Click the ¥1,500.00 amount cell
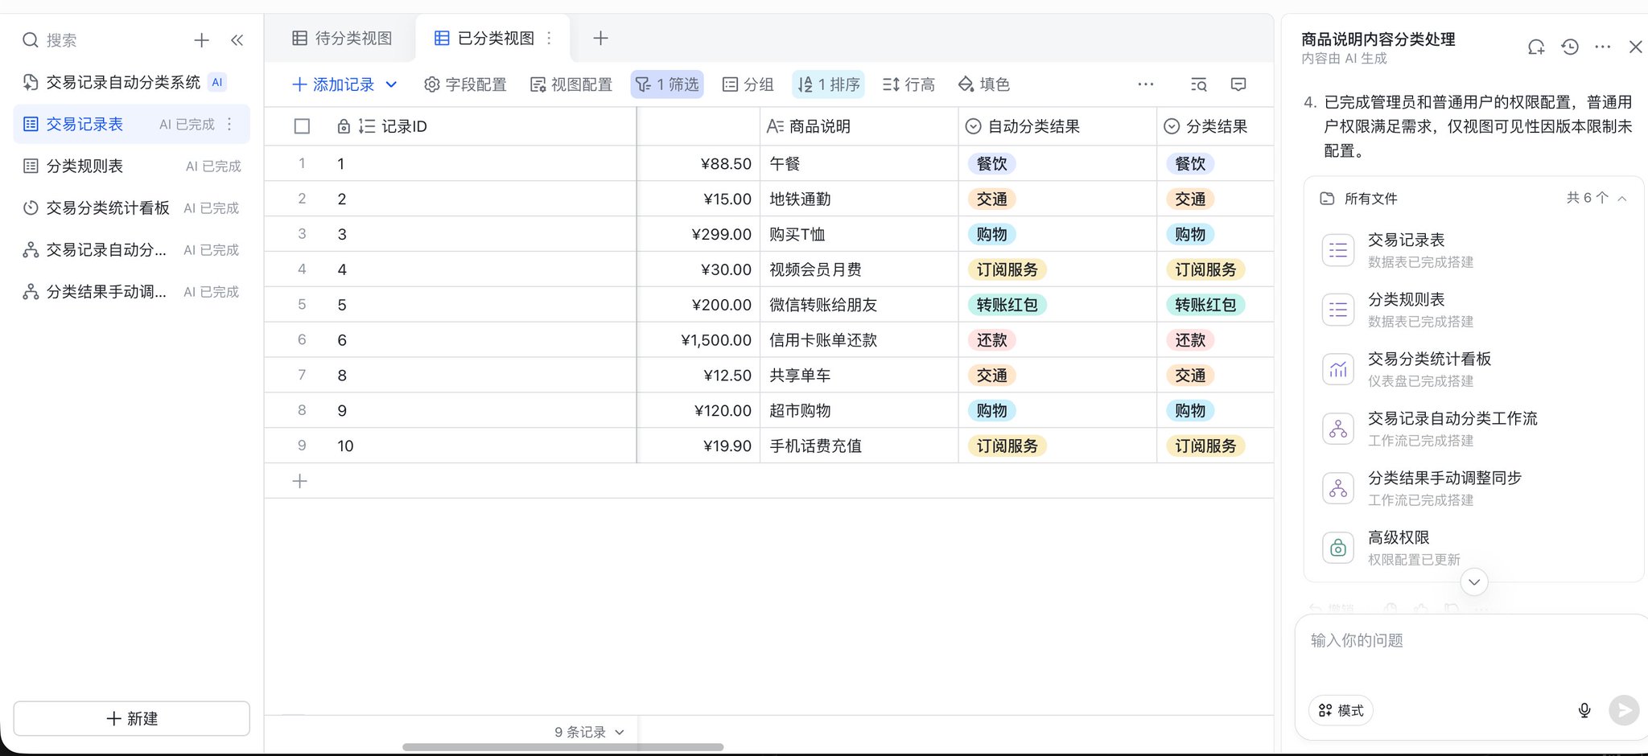The image size is (1648, 756). (x=698, y=339)
